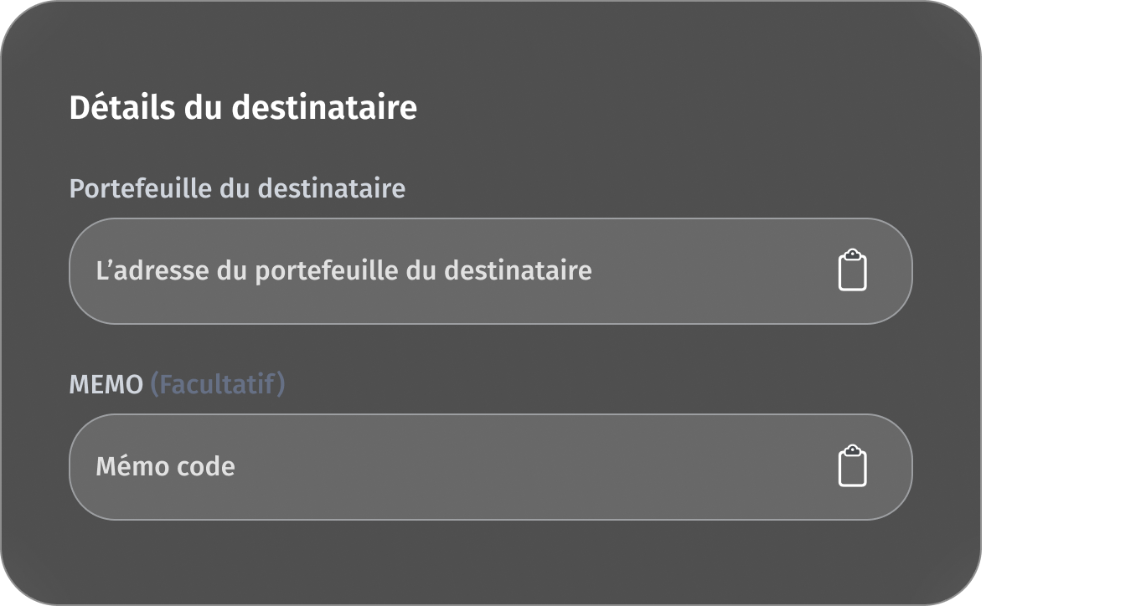
Task: Click placeholder 'L'adresse du portefeuille du destinataire'
Action: [x=343, y=271]
